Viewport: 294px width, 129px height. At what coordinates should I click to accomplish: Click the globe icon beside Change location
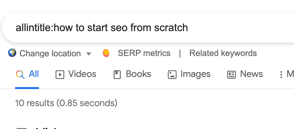[x=12, y=53]
